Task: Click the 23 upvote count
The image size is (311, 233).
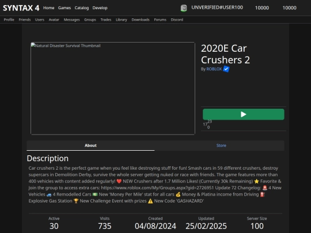Action: tap(210, 121)
